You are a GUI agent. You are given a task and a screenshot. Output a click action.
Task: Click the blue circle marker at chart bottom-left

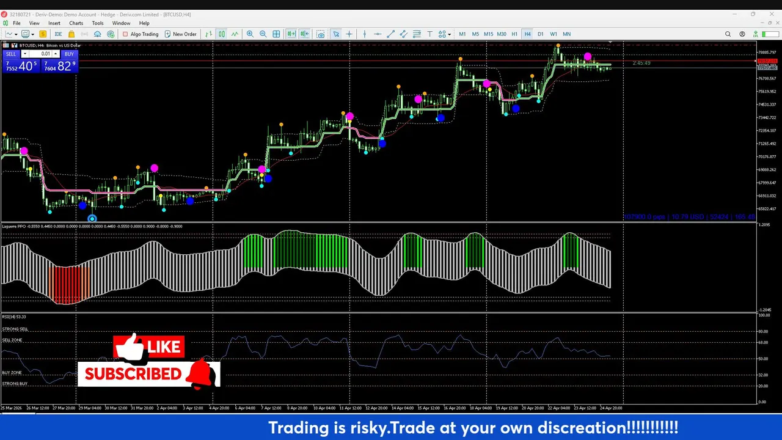click(92, 219)
